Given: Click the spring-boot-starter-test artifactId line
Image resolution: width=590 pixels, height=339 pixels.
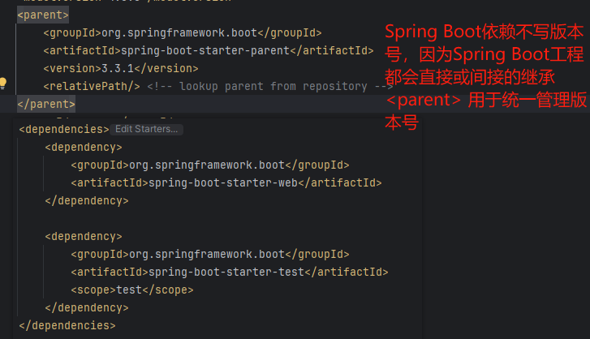Looking at the screenshot, I should 230,272.
